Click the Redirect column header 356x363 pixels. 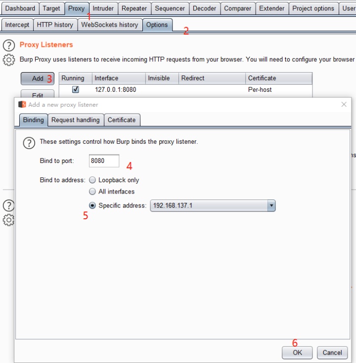point(212,78)
